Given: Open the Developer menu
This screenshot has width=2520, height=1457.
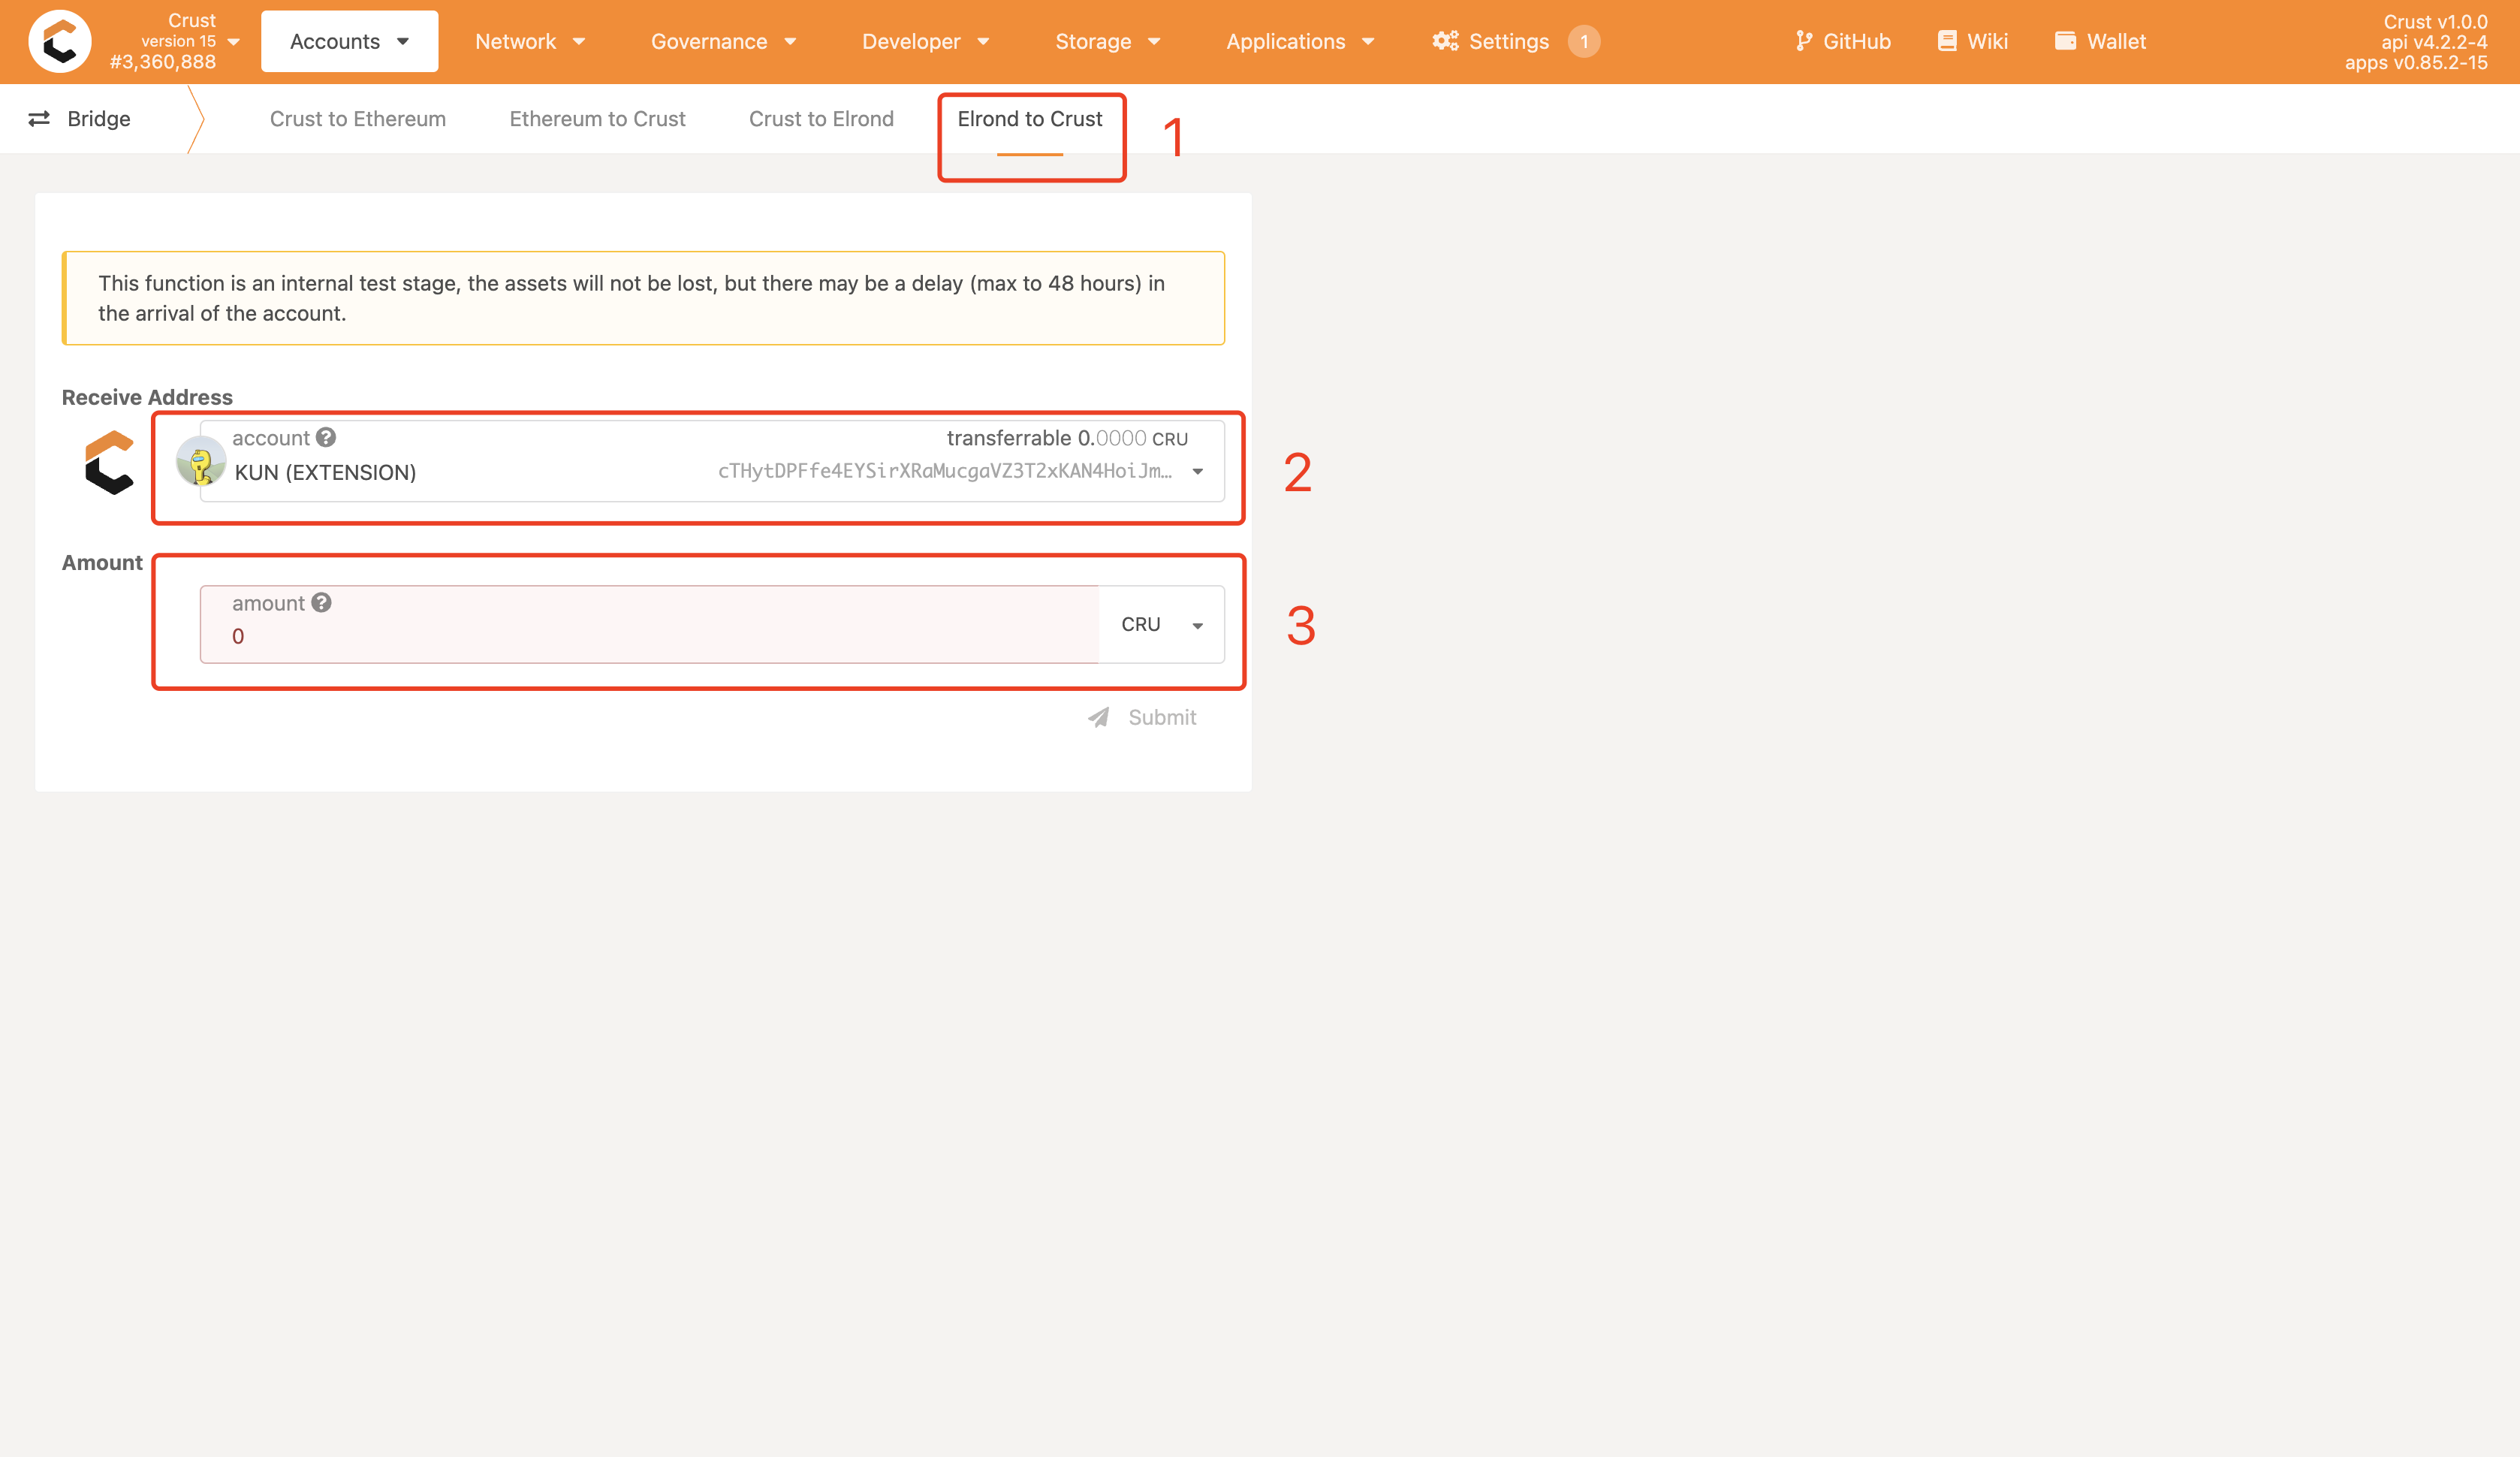Looking at the screenshot, I should click(926, 41).
